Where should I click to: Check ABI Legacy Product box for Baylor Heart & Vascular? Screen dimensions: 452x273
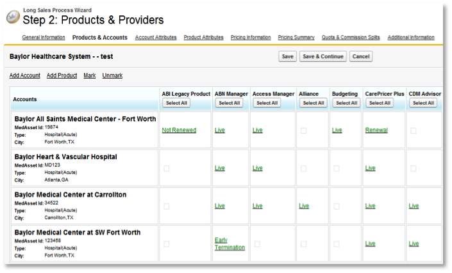tap(167, 168)
